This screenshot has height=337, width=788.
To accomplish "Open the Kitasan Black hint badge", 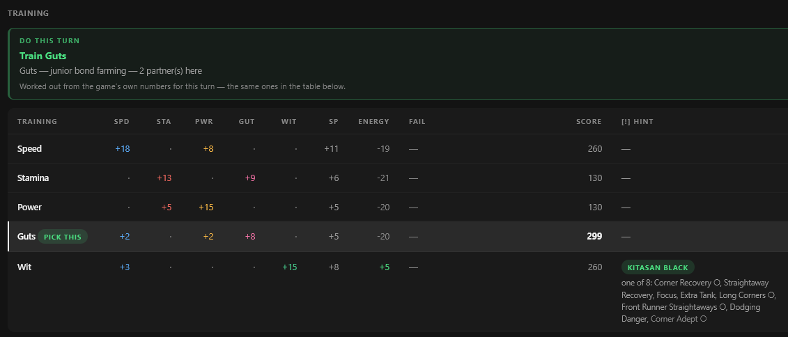I will click(x=658, y=267).
